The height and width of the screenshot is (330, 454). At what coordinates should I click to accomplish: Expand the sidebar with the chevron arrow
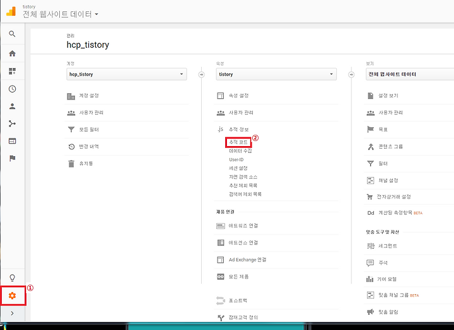click(12, 313)
